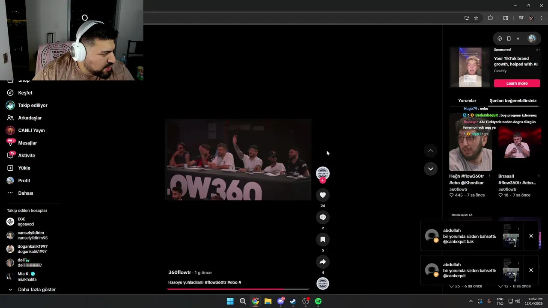This screenshot has width=548, height=308.
Task: Show hidden tray icons chevron
Action: click(x=471, y=301)
